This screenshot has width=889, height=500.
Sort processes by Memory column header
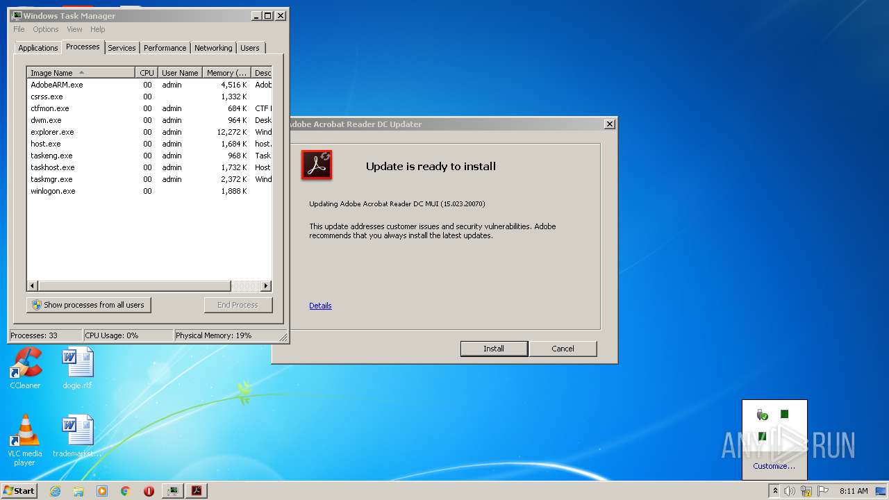(226, 72)
